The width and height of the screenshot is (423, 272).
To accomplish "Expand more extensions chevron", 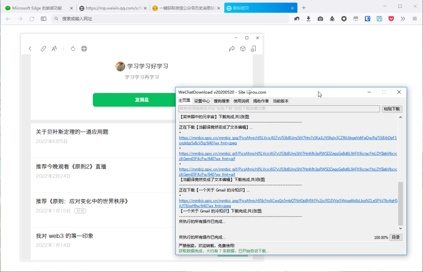I will [x=403, y=19].
